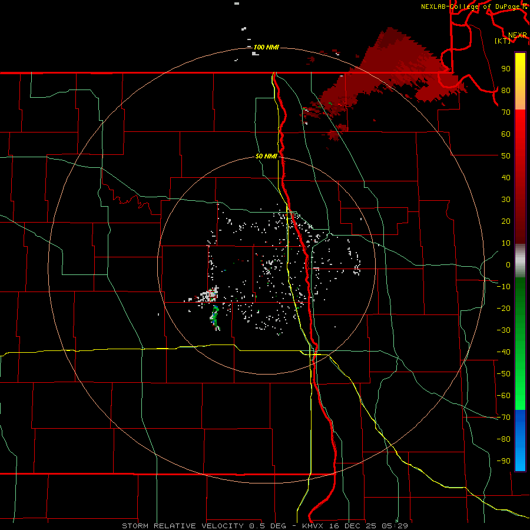Click the -10 scale value

click(x=503, y=287)
